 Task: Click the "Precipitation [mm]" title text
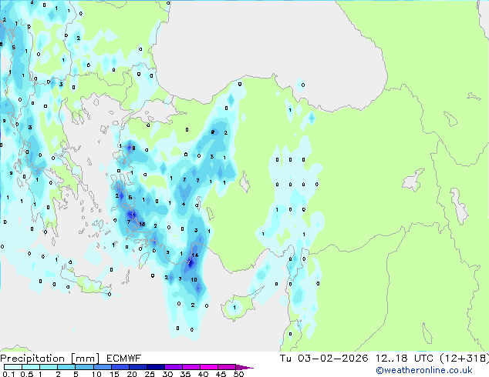click(50, 359)
